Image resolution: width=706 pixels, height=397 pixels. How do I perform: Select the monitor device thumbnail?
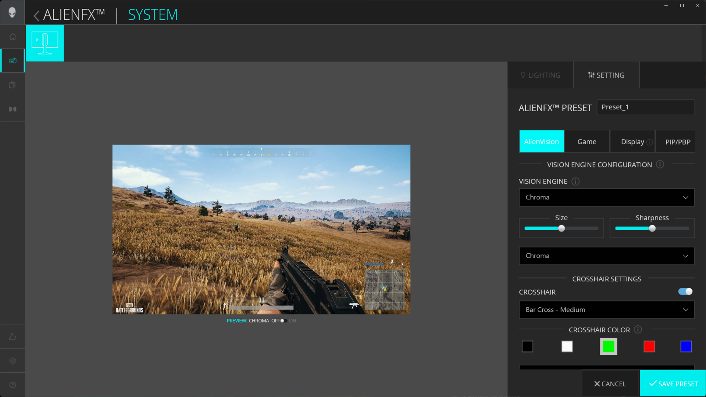pos(45,43)
